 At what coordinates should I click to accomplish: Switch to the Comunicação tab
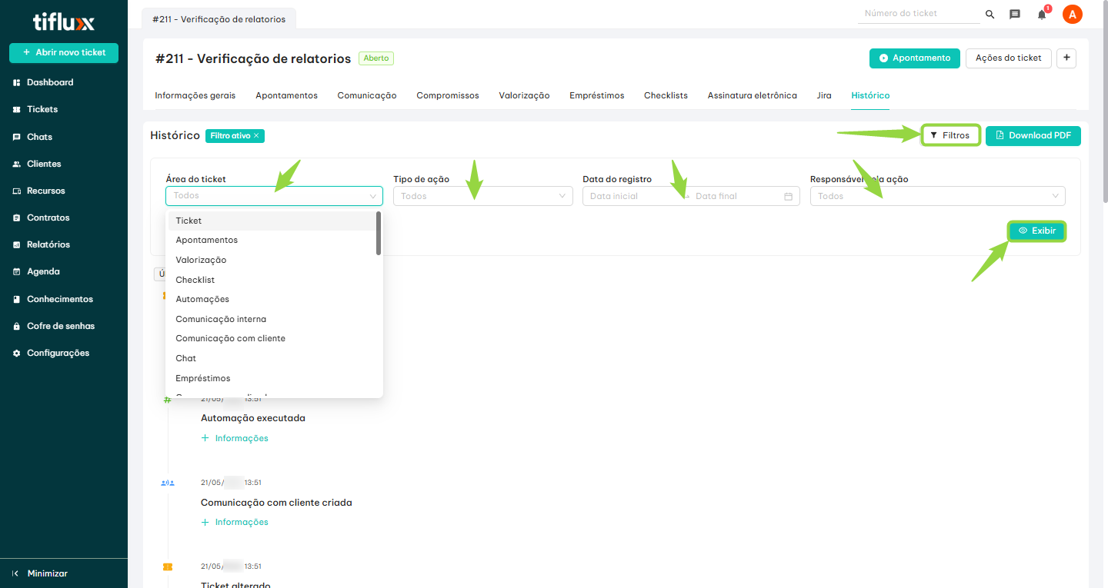pyautogui.click(x=366, y=95)
